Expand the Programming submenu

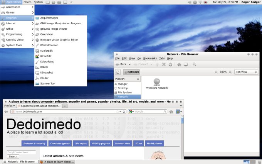17,34
